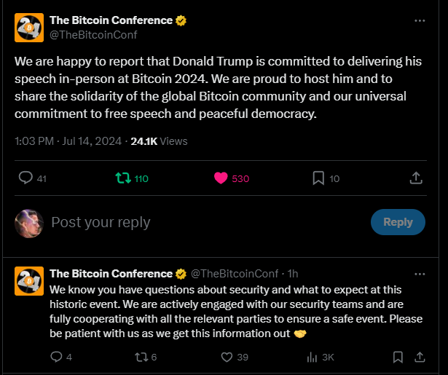Share the security follow-up tweet
Screen dimensions: 448x375
[x=419, y=357]
